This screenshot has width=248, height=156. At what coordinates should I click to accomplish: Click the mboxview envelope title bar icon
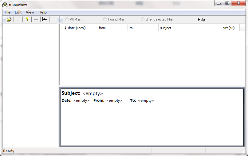coord(5,4)
